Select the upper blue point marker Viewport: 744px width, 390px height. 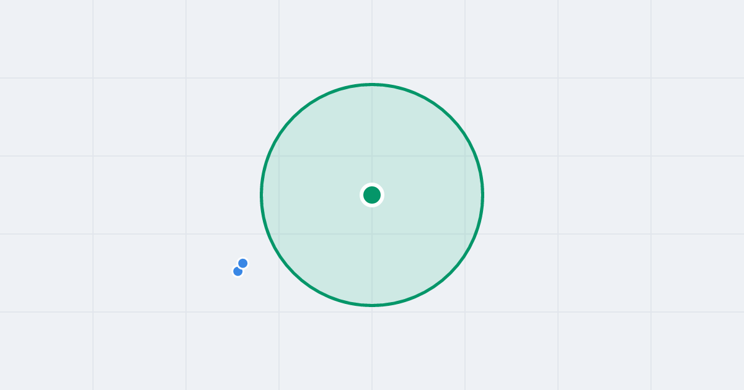242,263
